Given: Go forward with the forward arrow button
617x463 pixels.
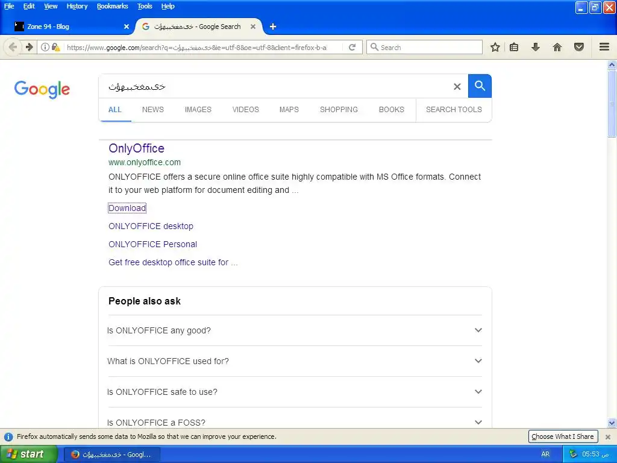Looking at the screenshot, I should pos(30,47).
